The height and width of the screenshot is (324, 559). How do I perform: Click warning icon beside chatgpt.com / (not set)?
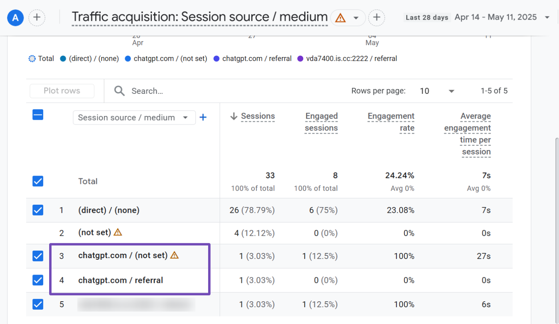[174, 255]
